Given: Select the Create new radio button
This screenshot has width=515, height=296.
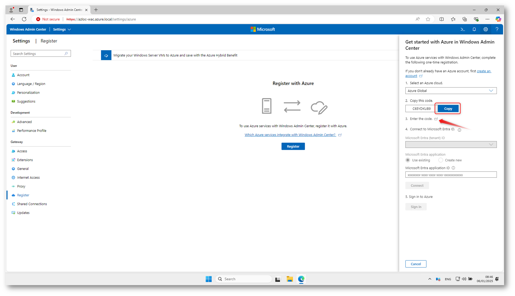Looking at the screenshot, I should click(441, 160).
